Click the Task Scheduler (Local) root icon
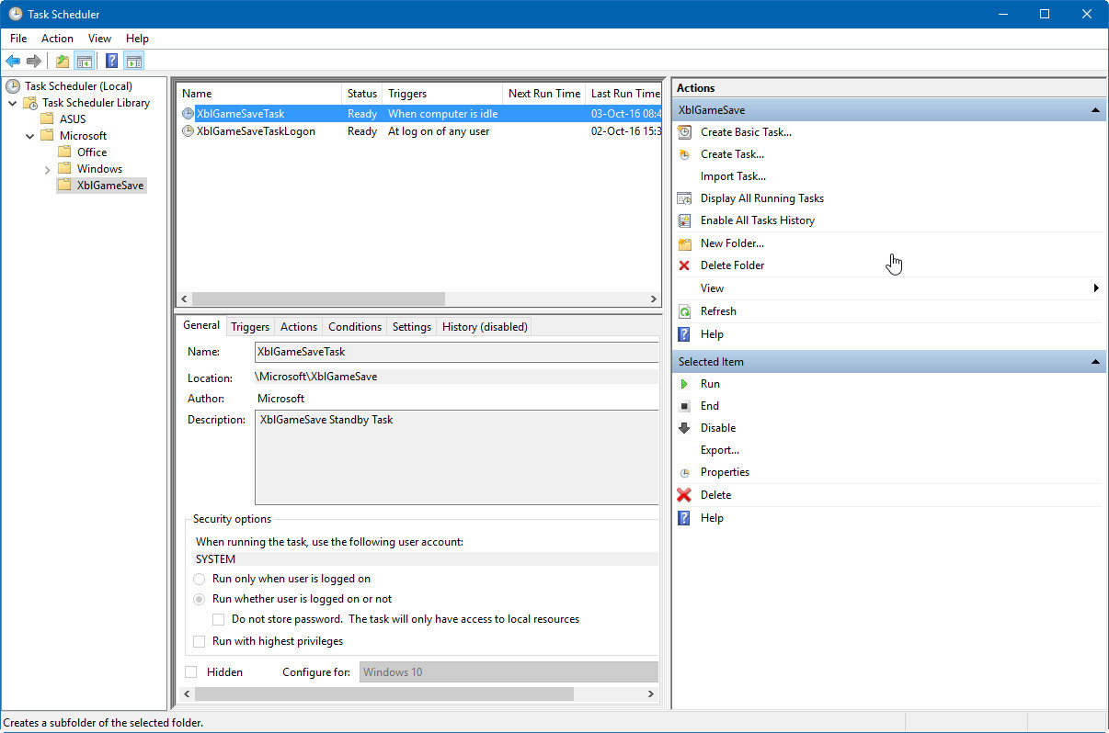The image size is (1109, 733). [13, 86]
